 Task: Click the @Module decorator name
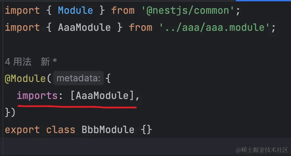coord(25,79)
